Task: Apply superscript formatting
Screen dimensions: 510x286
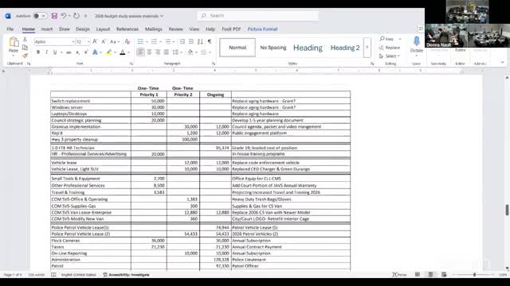Action: [85, 52]
